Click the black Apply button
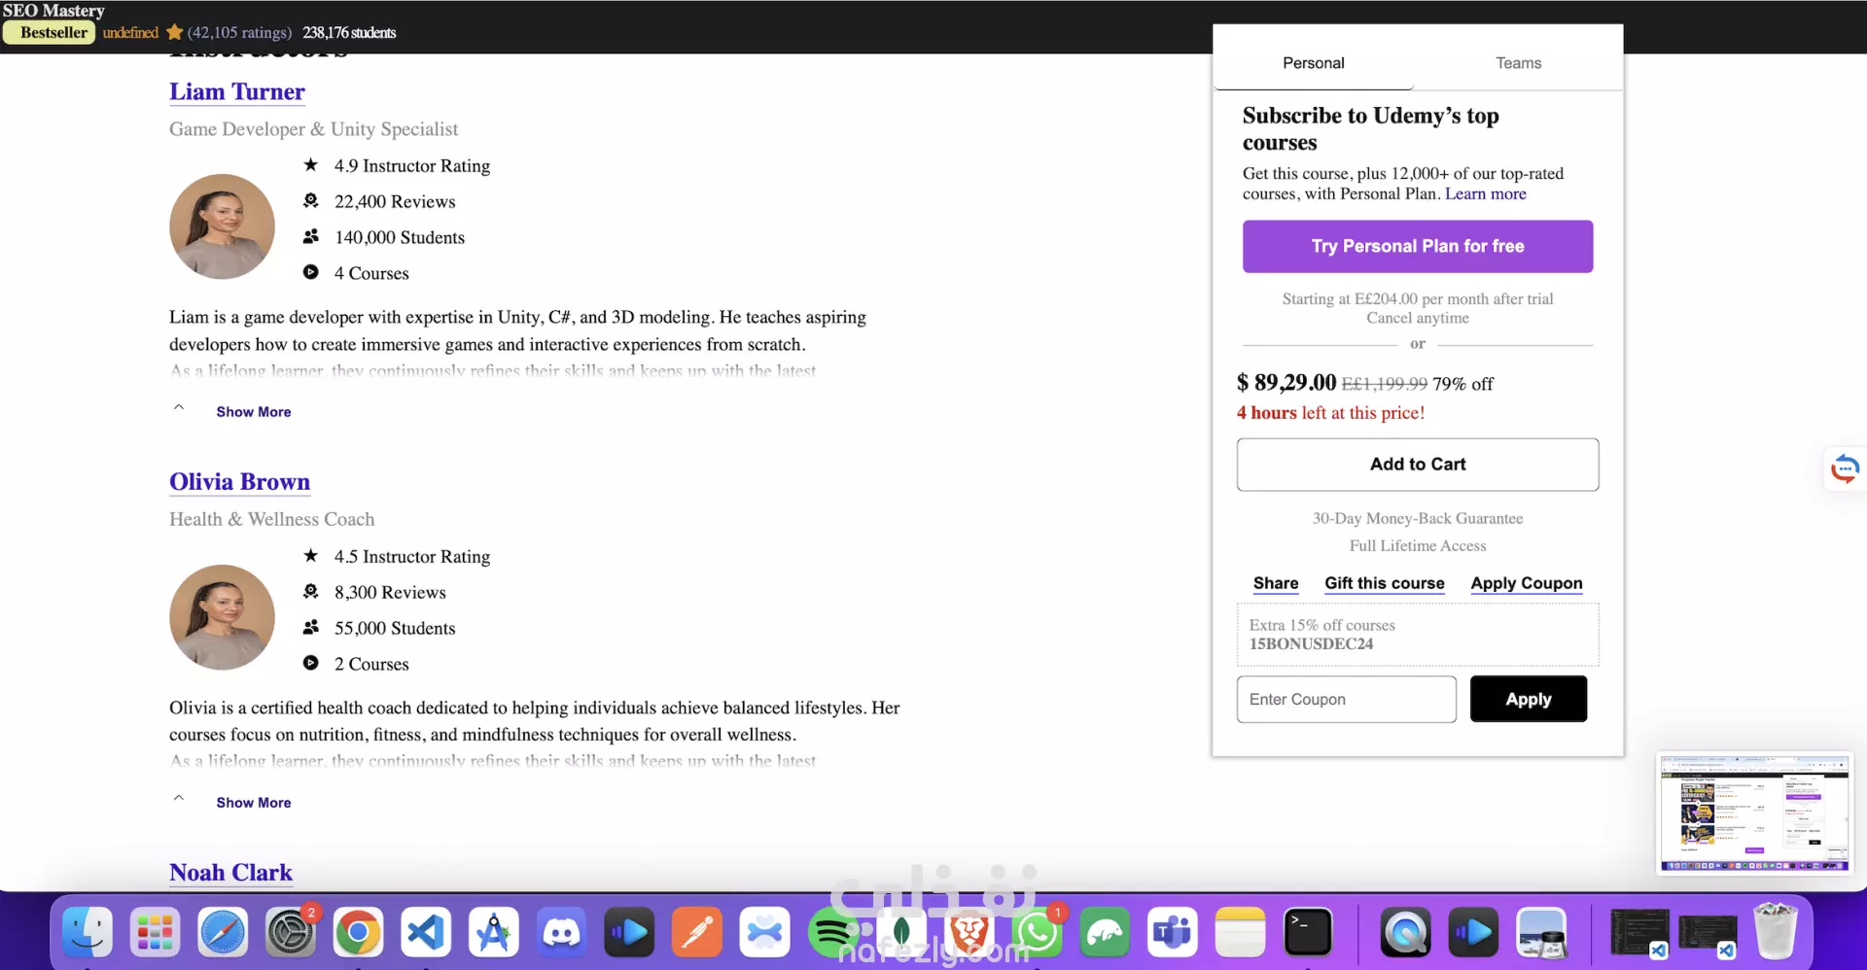Image resolution: width=1867 pixels, height=970 pixels. 1529,700
